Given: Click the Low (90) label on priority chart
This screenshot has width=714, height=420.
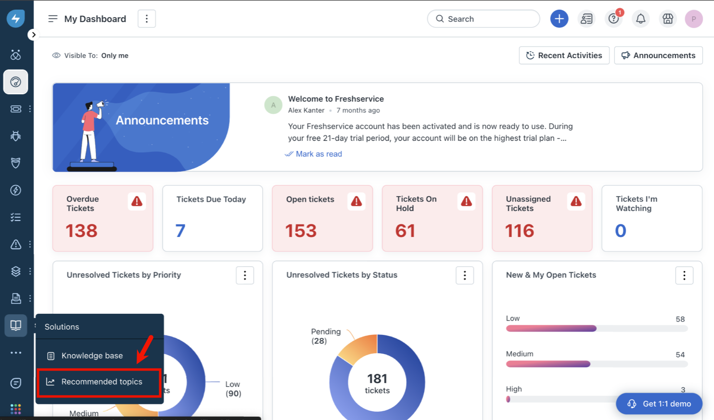Looking at the screenshot, I should click(x=233, y=389).
